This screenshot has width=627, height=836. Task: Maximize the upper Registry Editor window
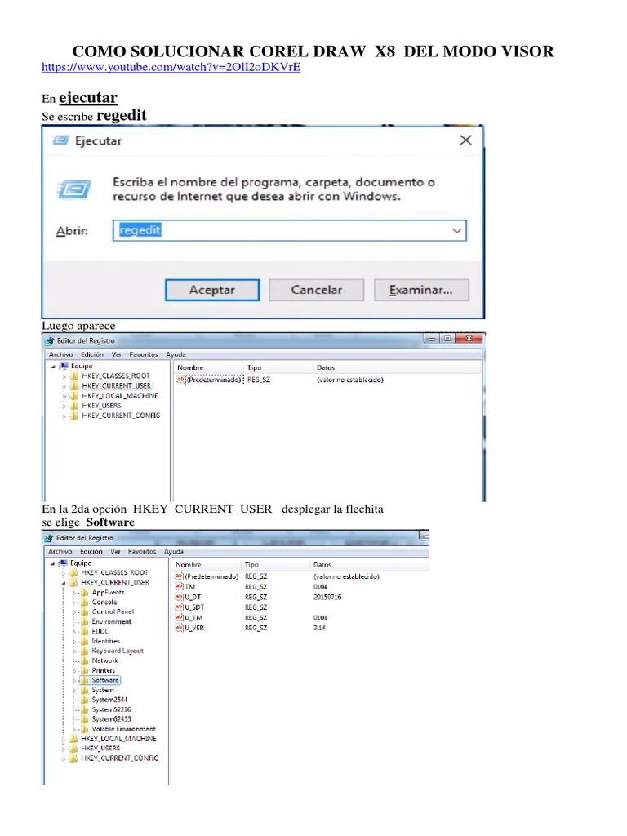pos(447,339)
